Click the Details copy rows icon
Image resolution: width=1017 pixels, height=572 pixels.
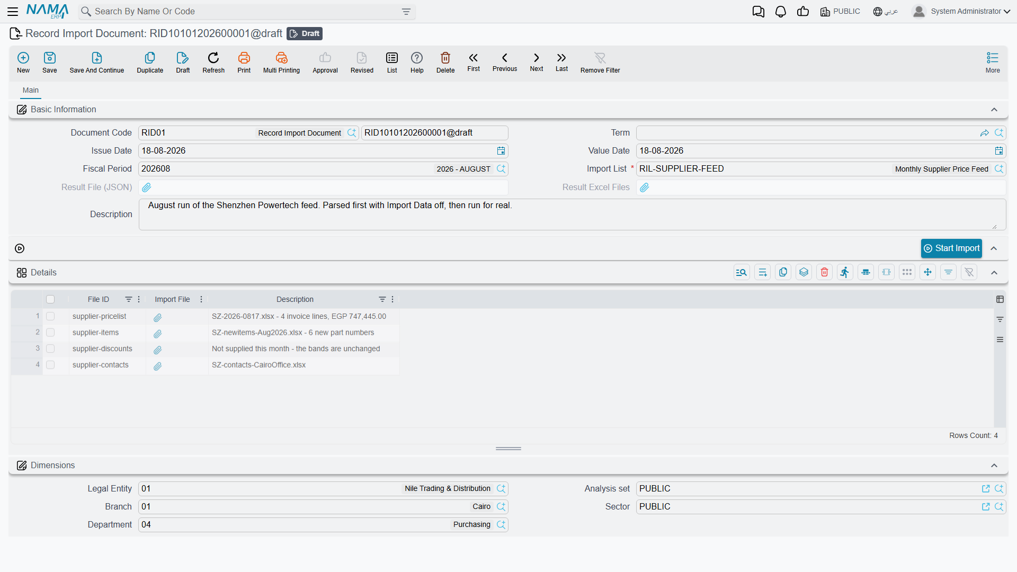(783, 272)
